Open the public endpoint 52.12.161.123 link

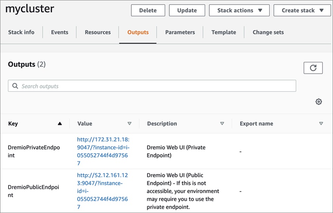click(x=102, y=191)
